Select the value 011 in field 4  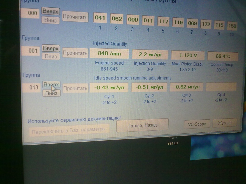coord(148,21)
